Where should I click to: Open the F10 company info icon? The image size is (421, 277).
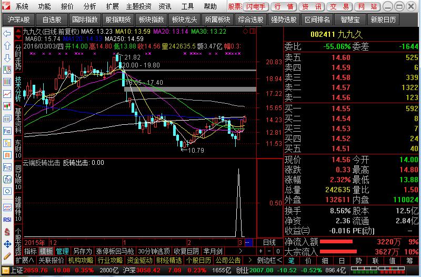(7, 131)
